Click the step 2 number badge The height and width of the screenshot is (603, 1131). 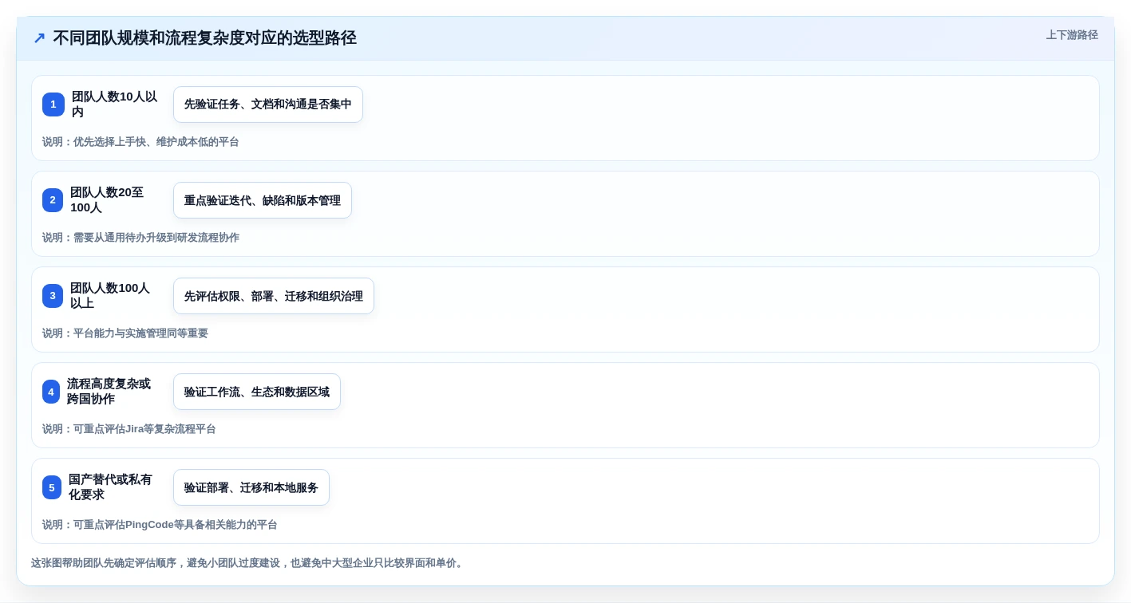pos(53,200)
